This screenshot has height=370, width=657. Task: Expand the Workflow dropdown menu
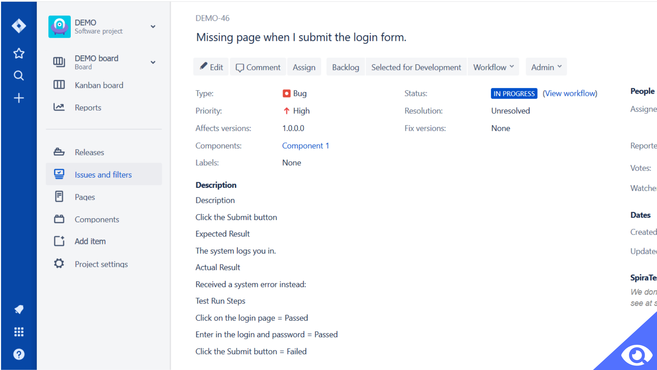(x=493, y=67)
